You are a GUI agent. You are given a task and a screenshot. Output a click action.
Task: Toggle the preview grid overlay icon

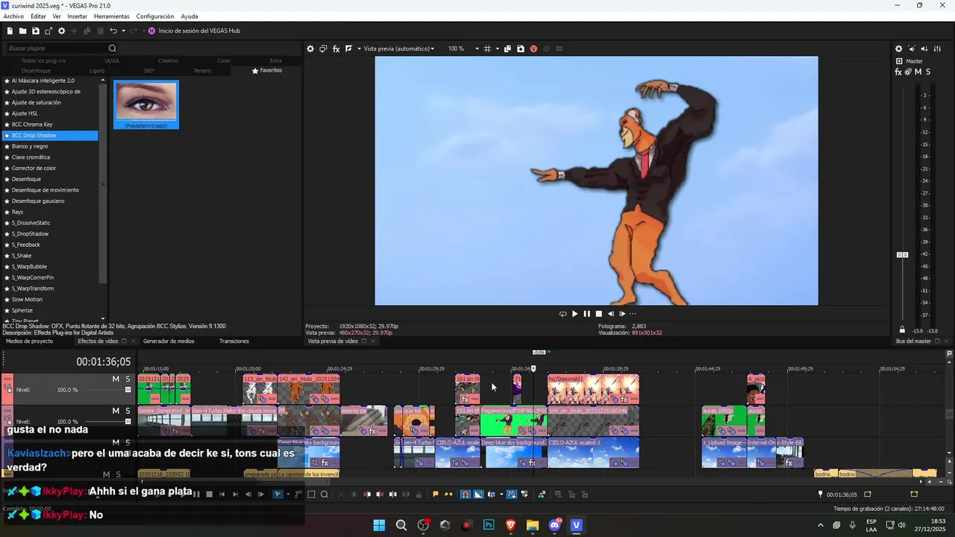[x=487, y=48]
